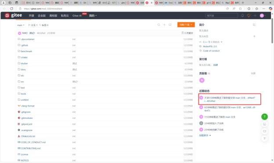
Task: Open the .gitmodules file
Action: pos(27,118)
